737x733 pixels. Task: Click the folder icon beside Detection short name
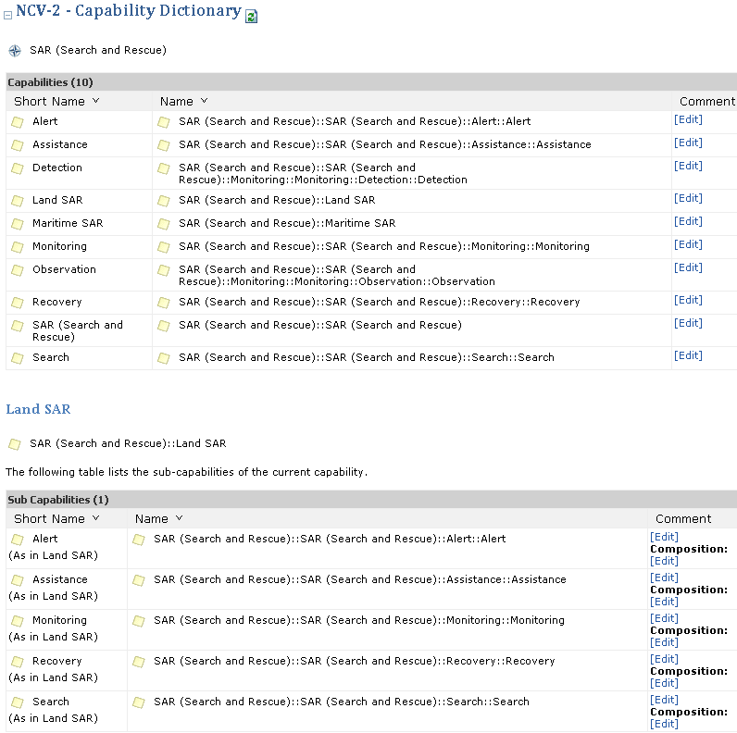18,168
